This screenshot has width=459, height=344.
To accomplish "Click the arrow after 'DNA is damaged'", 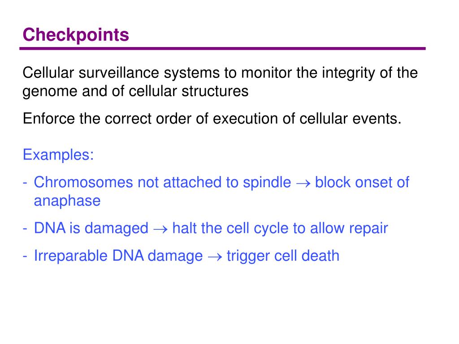I will pyautogui.click(x=160, y=230).
